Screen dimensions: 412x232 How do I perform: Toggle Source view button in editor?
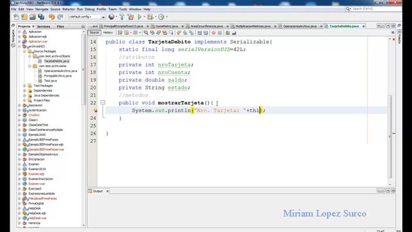(94, 33)
